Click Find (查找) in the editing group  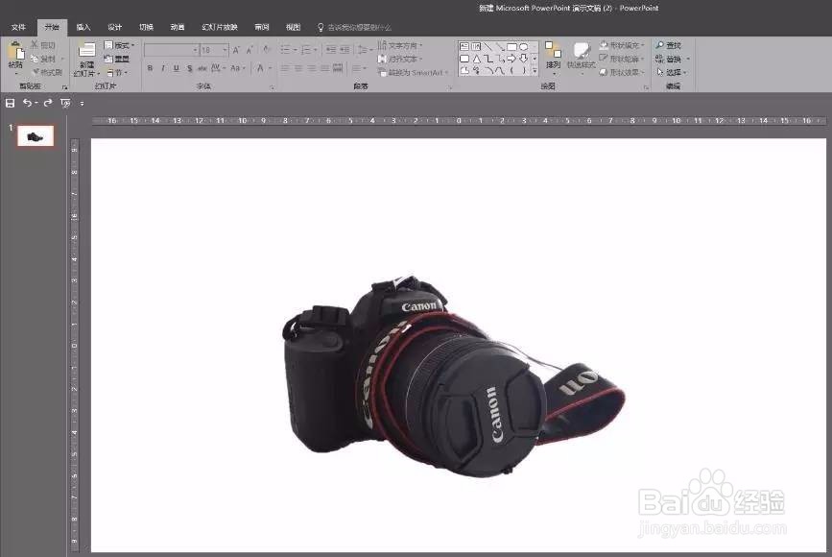(x=669, y=45)
